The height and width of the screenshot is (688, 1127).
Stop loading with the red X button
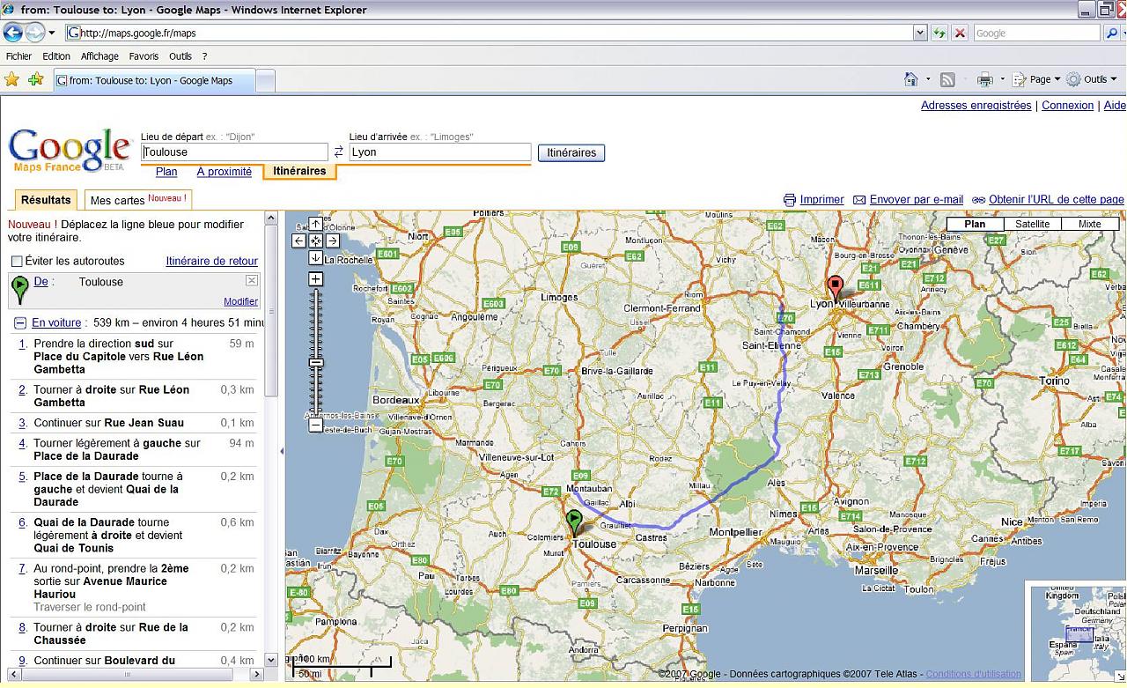[960, 33]
